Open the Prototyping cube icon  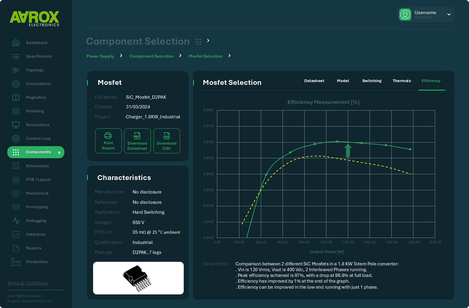click(16, 207)
